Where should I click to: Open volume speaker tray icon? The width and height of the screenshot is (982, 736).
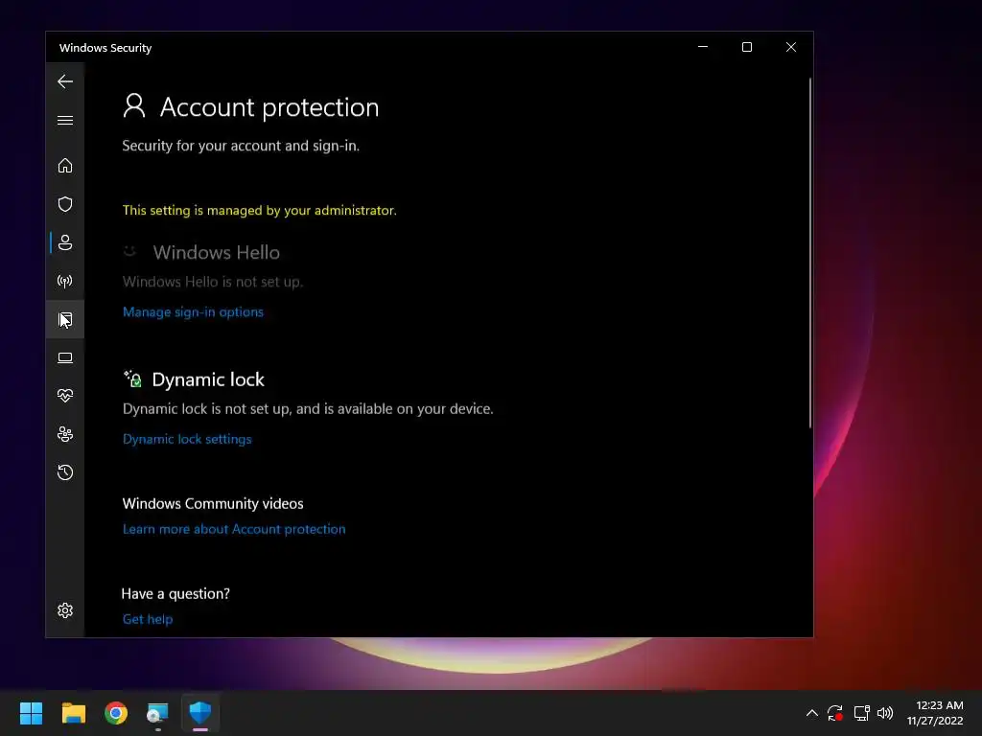(885, 713)
